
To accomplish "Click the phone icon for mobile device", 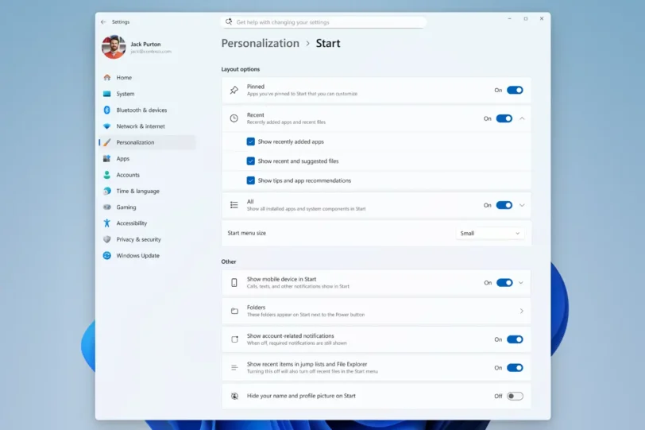I will (x=234, y=283).
